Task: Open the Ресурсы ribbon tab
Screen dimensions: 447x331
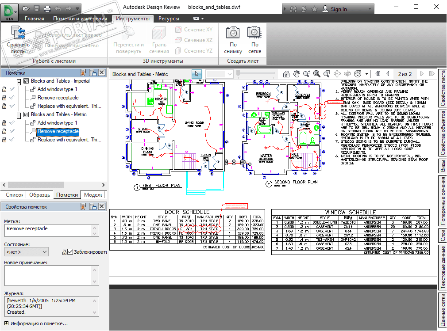Action: click(169, 19)
